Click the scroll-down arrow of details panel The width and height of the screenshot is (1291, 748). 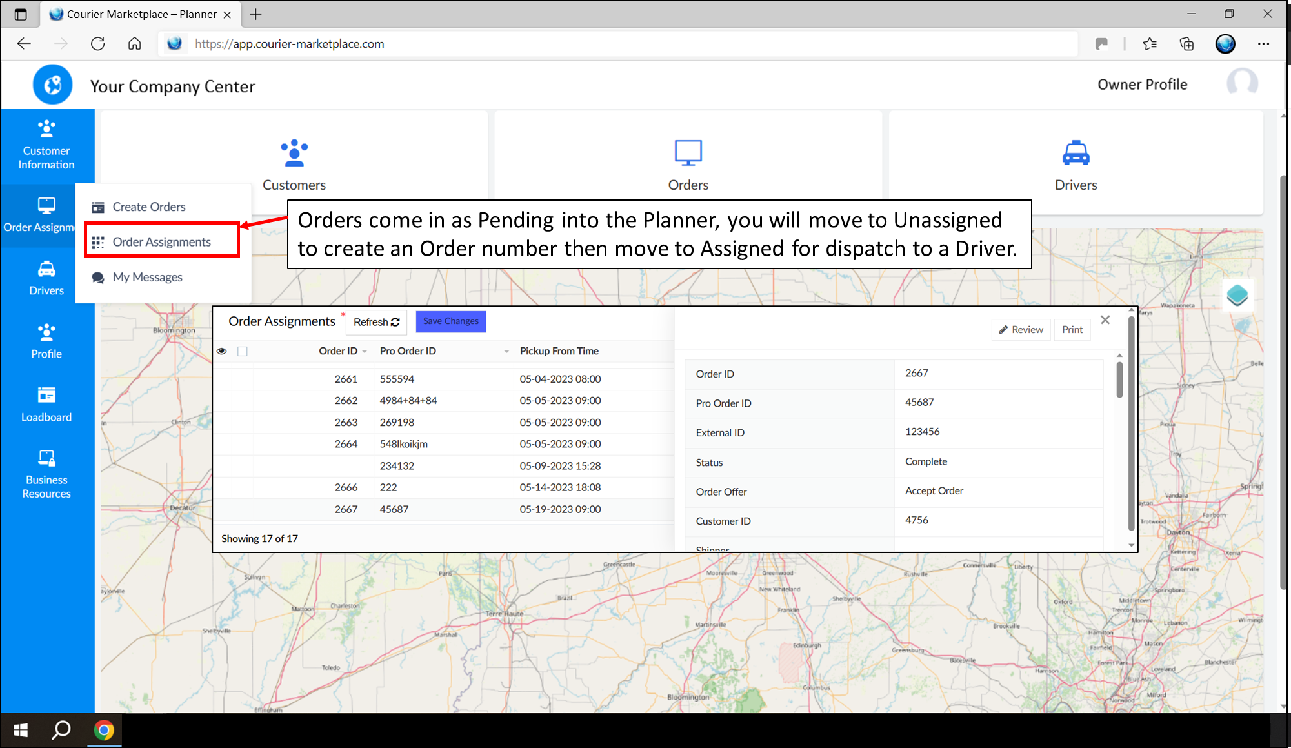point(1131,545)
